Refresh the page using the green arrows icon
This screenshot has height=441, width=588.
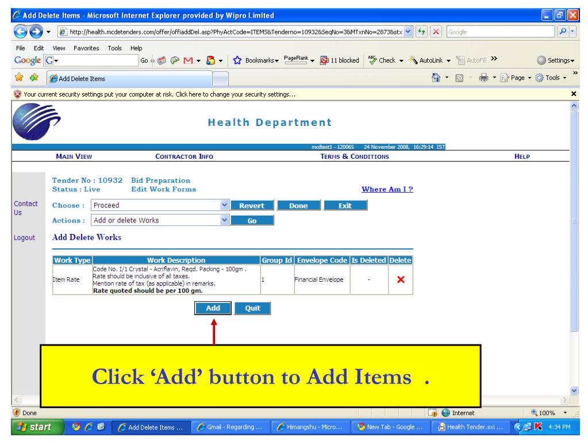pos(422,32)
